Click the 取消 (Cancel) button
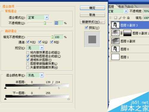 point(92,15)
